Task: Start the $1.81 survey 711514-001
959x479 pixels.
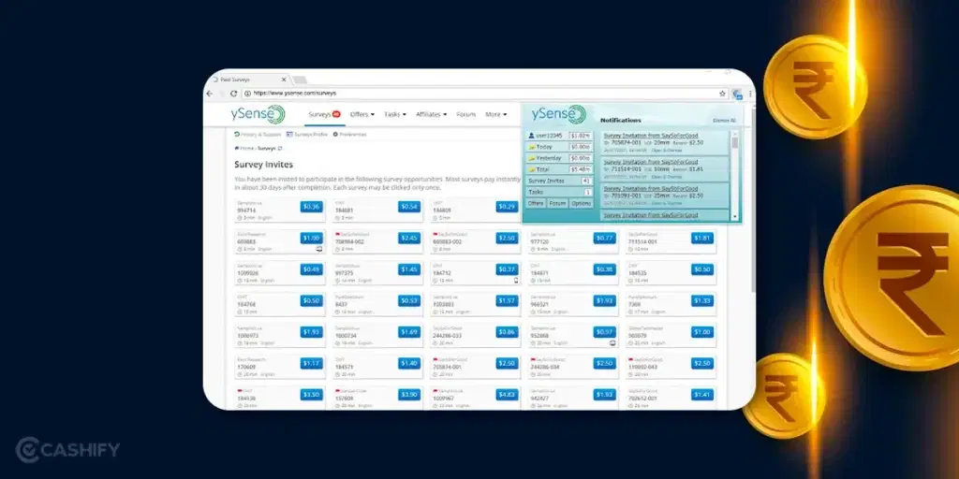Action: click(702, 239)
